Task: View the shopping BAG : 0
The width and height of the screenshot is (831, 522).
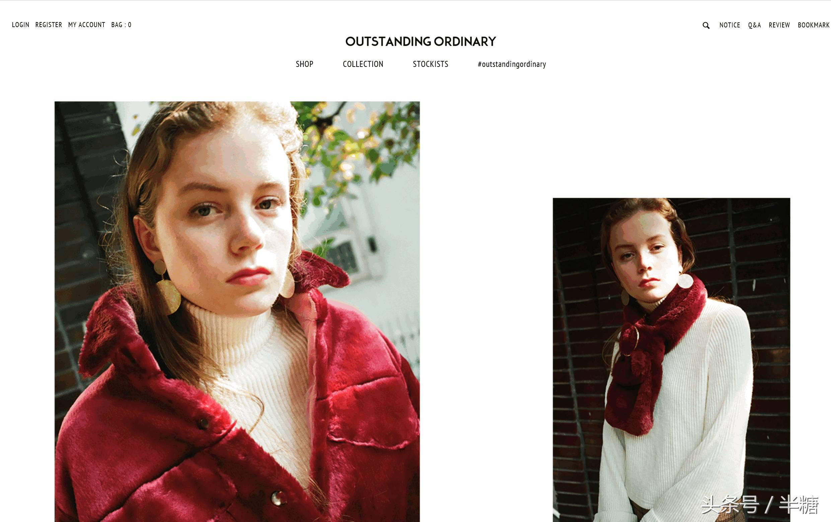Action: click(x=121, y=25)
